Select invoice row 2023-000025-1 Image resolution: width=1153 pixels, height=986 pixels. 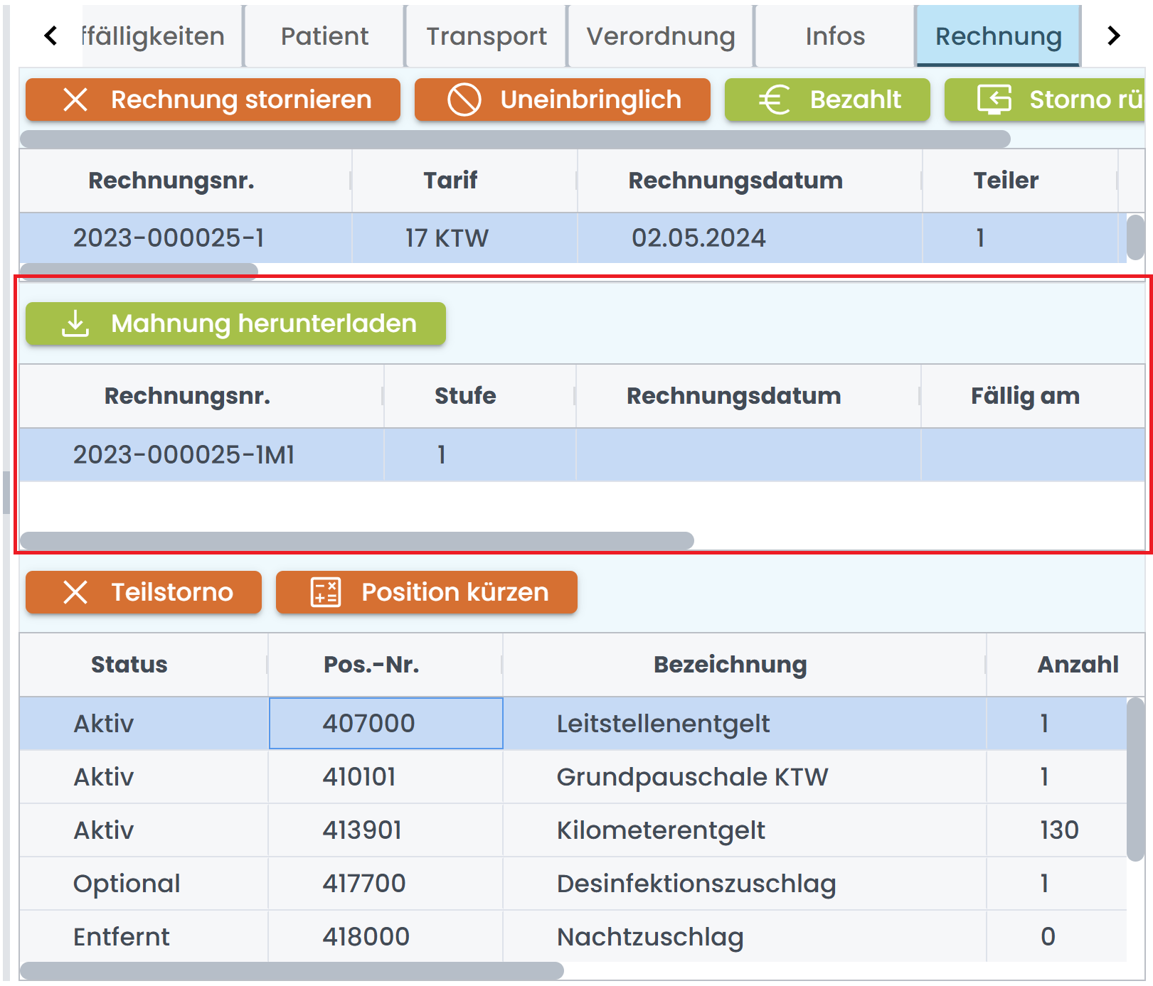click(169, 238)
